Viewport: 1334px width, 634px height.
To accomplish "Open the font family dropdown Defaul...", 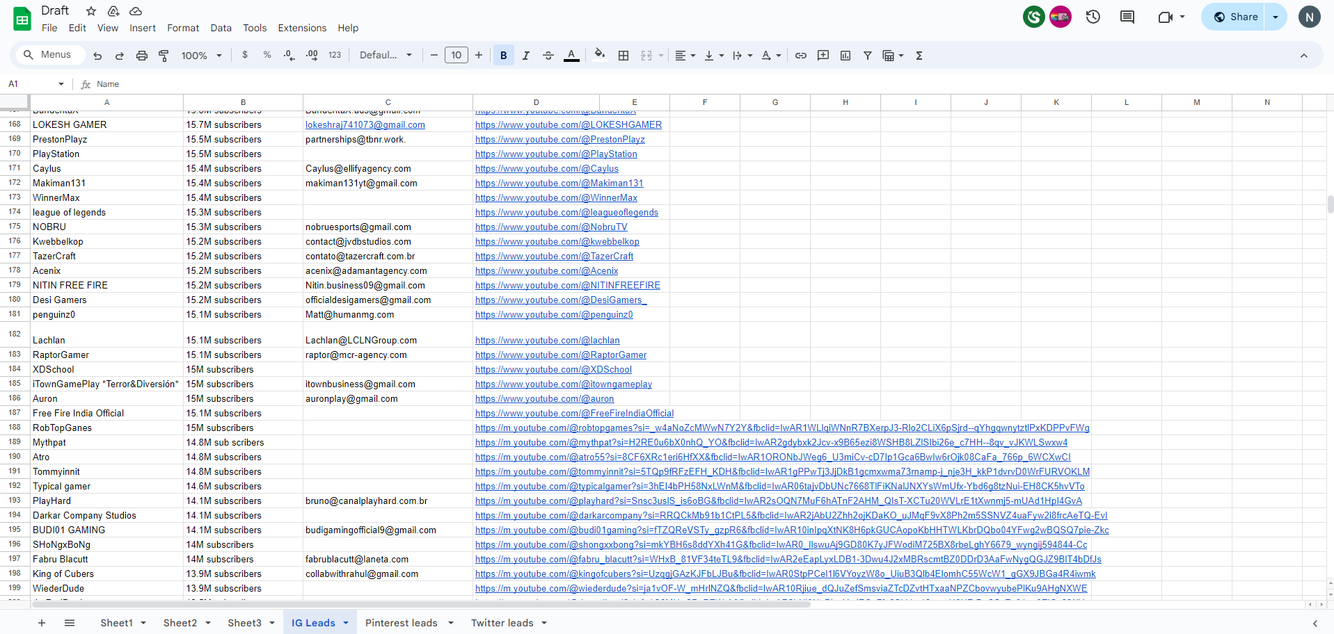I will [x=386, y=55].
